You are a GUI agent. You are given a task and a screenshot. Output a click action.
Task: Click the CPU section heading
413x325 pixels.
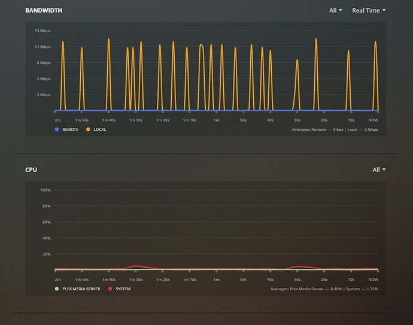[x=31, y=170]
